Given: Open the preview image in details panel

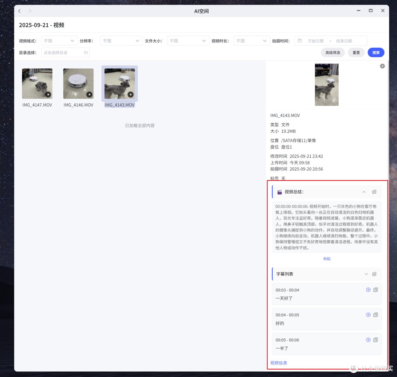Looking at the screenshot, I should (x=327, y=85).
